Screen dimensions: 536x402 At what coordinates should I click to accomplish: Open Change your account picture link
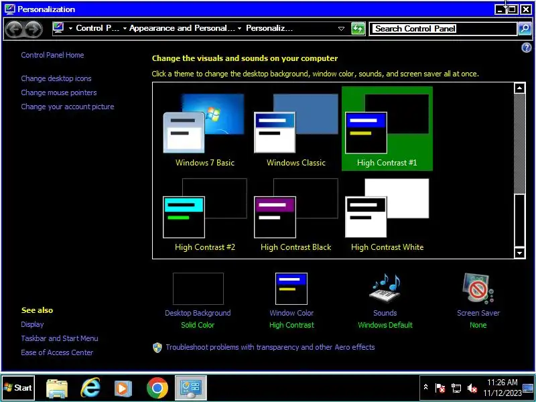pyautogui.click(x=68, y=107)
